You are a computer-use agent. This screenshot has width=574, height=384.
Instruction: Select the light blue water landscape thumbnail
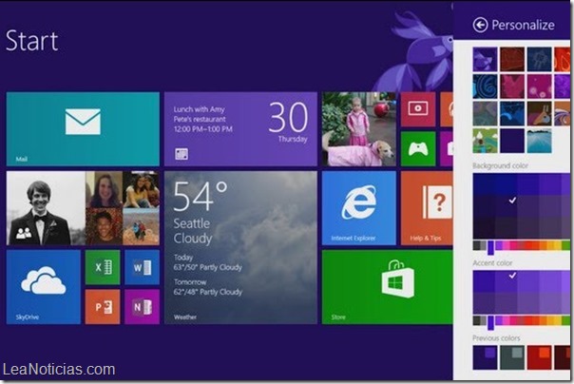point(539,141)
